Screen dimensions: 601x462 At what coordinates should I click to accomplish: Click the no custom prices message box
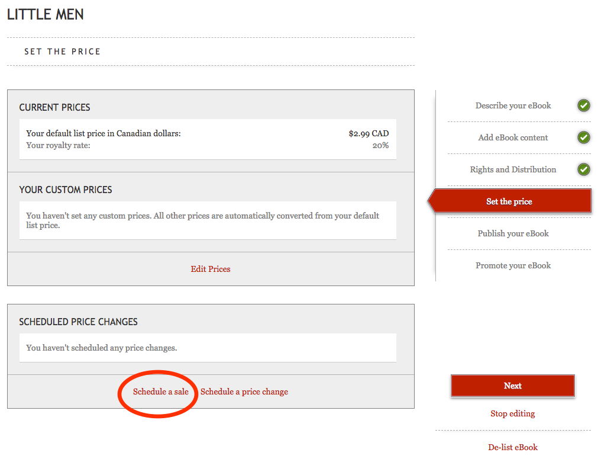coord(208,220)
